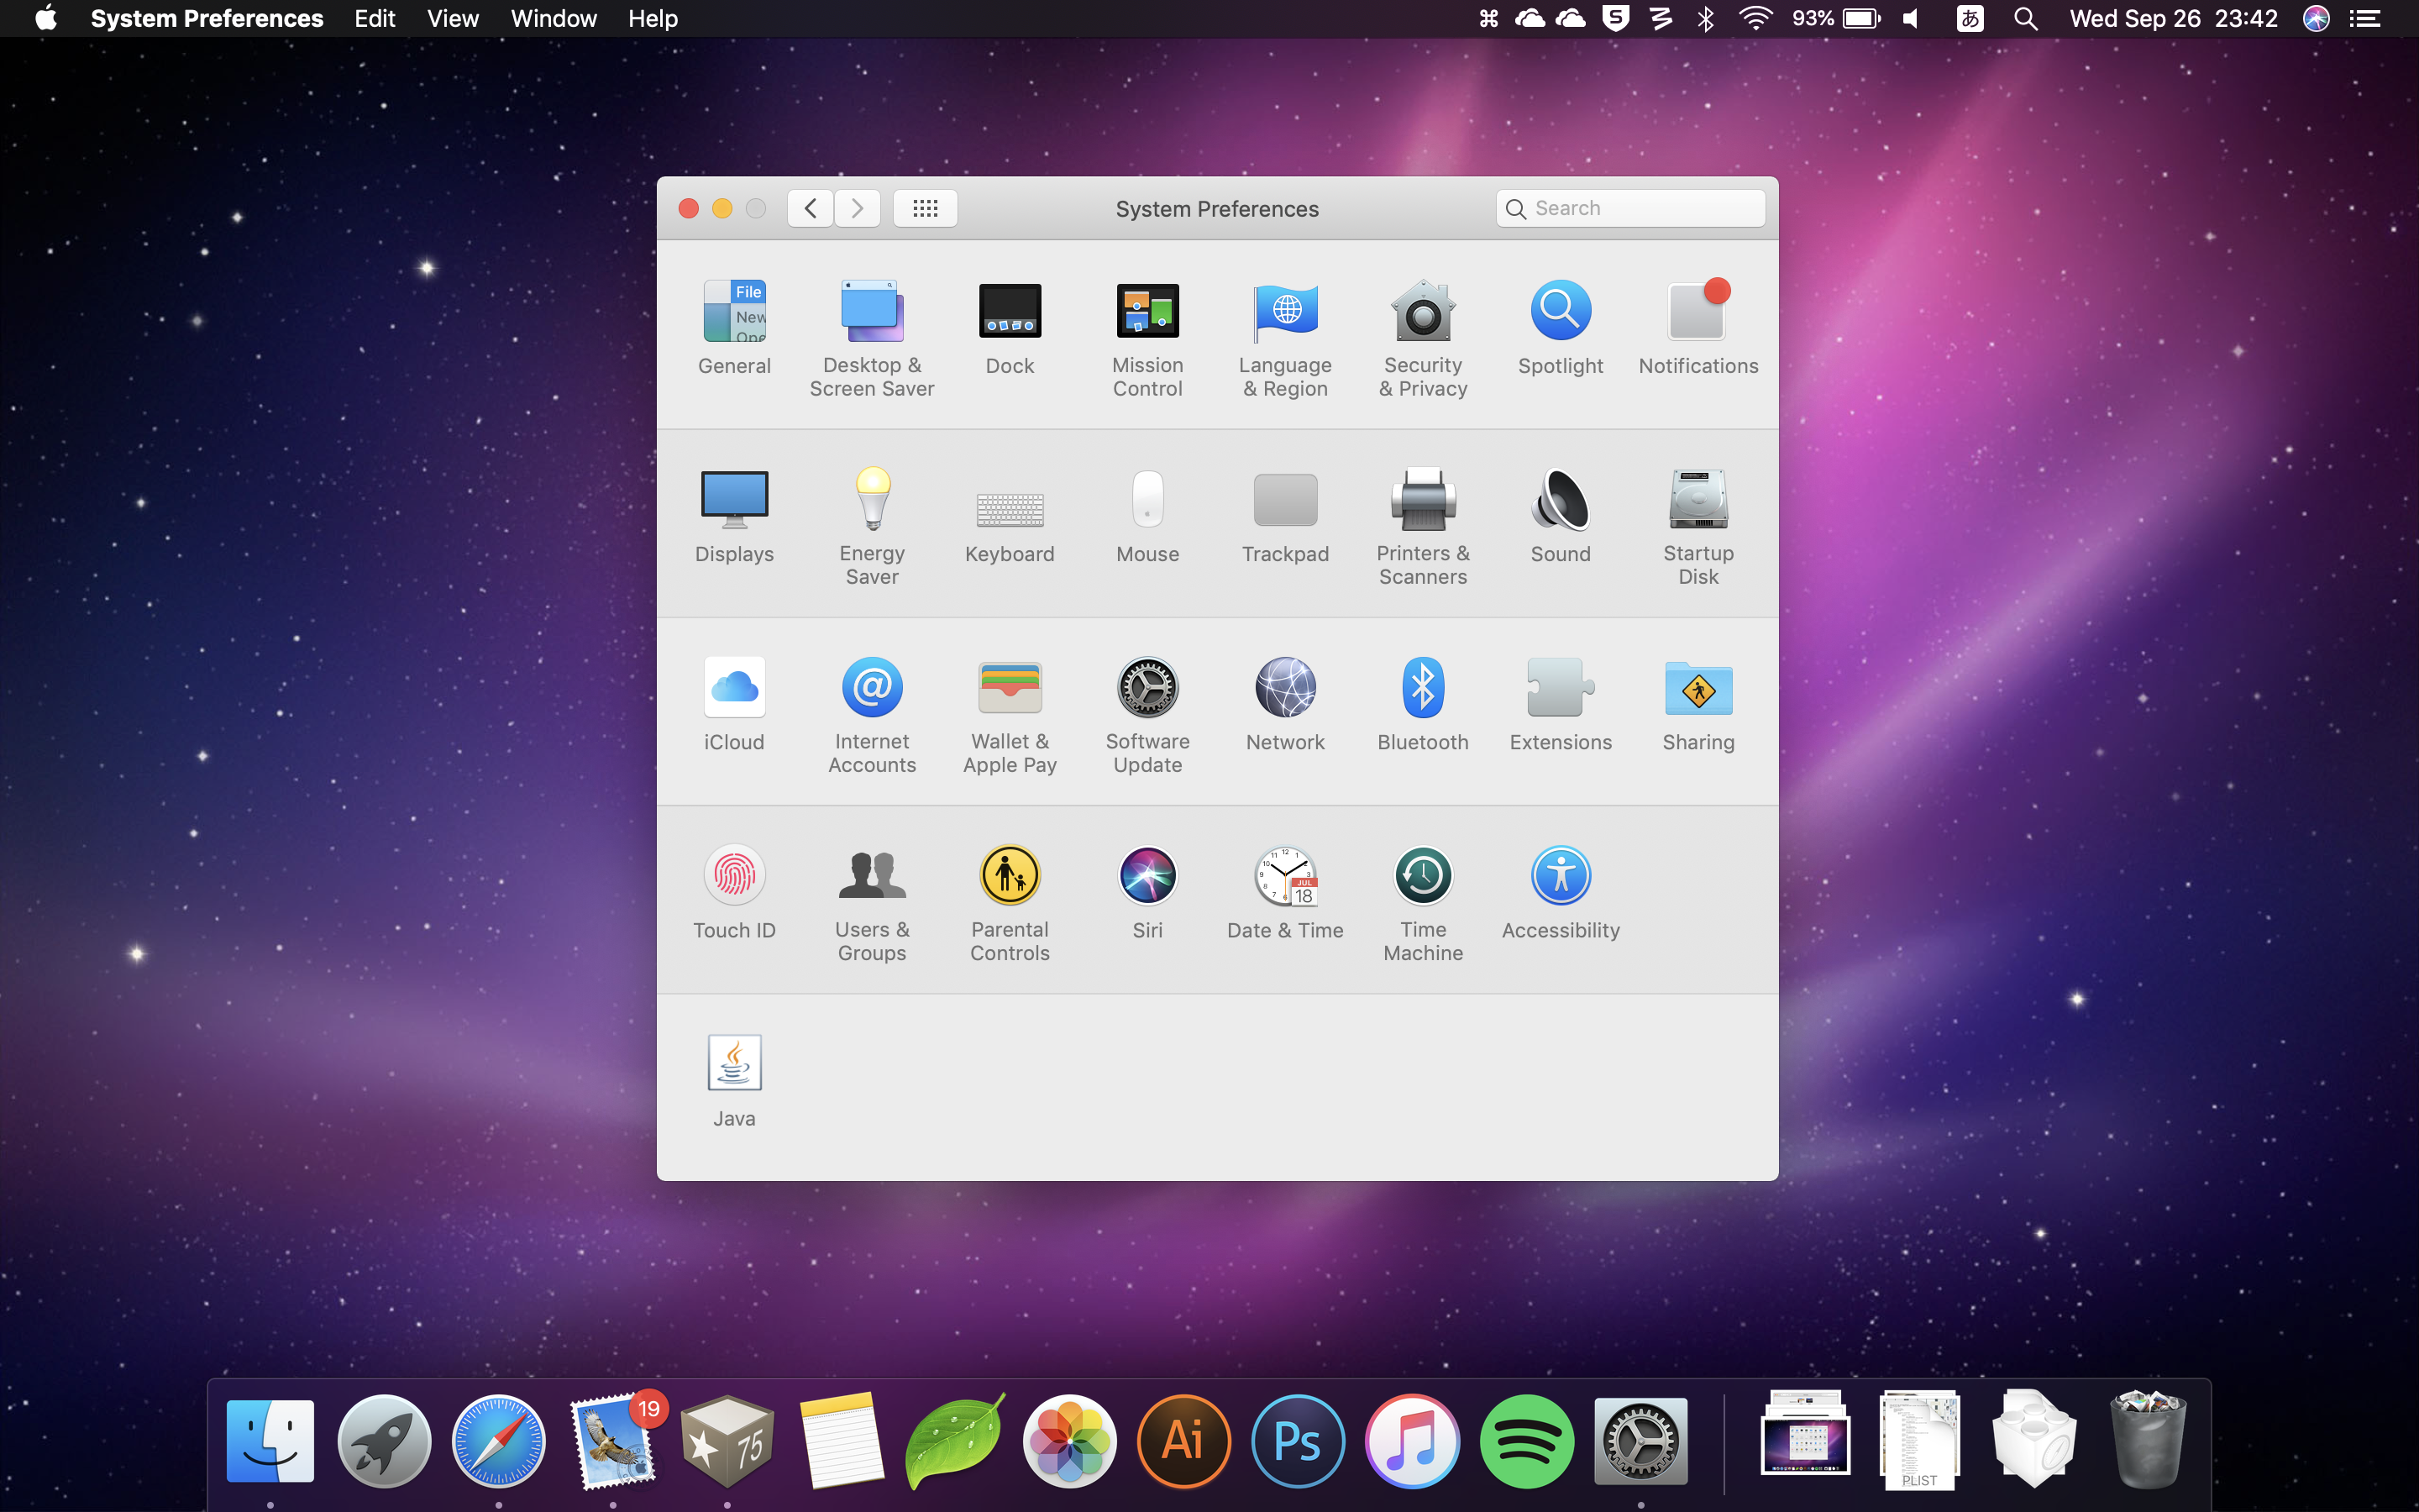Open Spotify from the Dock
2419x1512 pixels.
[1526, 1441]
